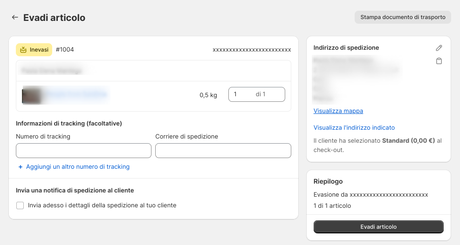
Task: Click the 0,5 kg weight label
Action: [208, 95]
